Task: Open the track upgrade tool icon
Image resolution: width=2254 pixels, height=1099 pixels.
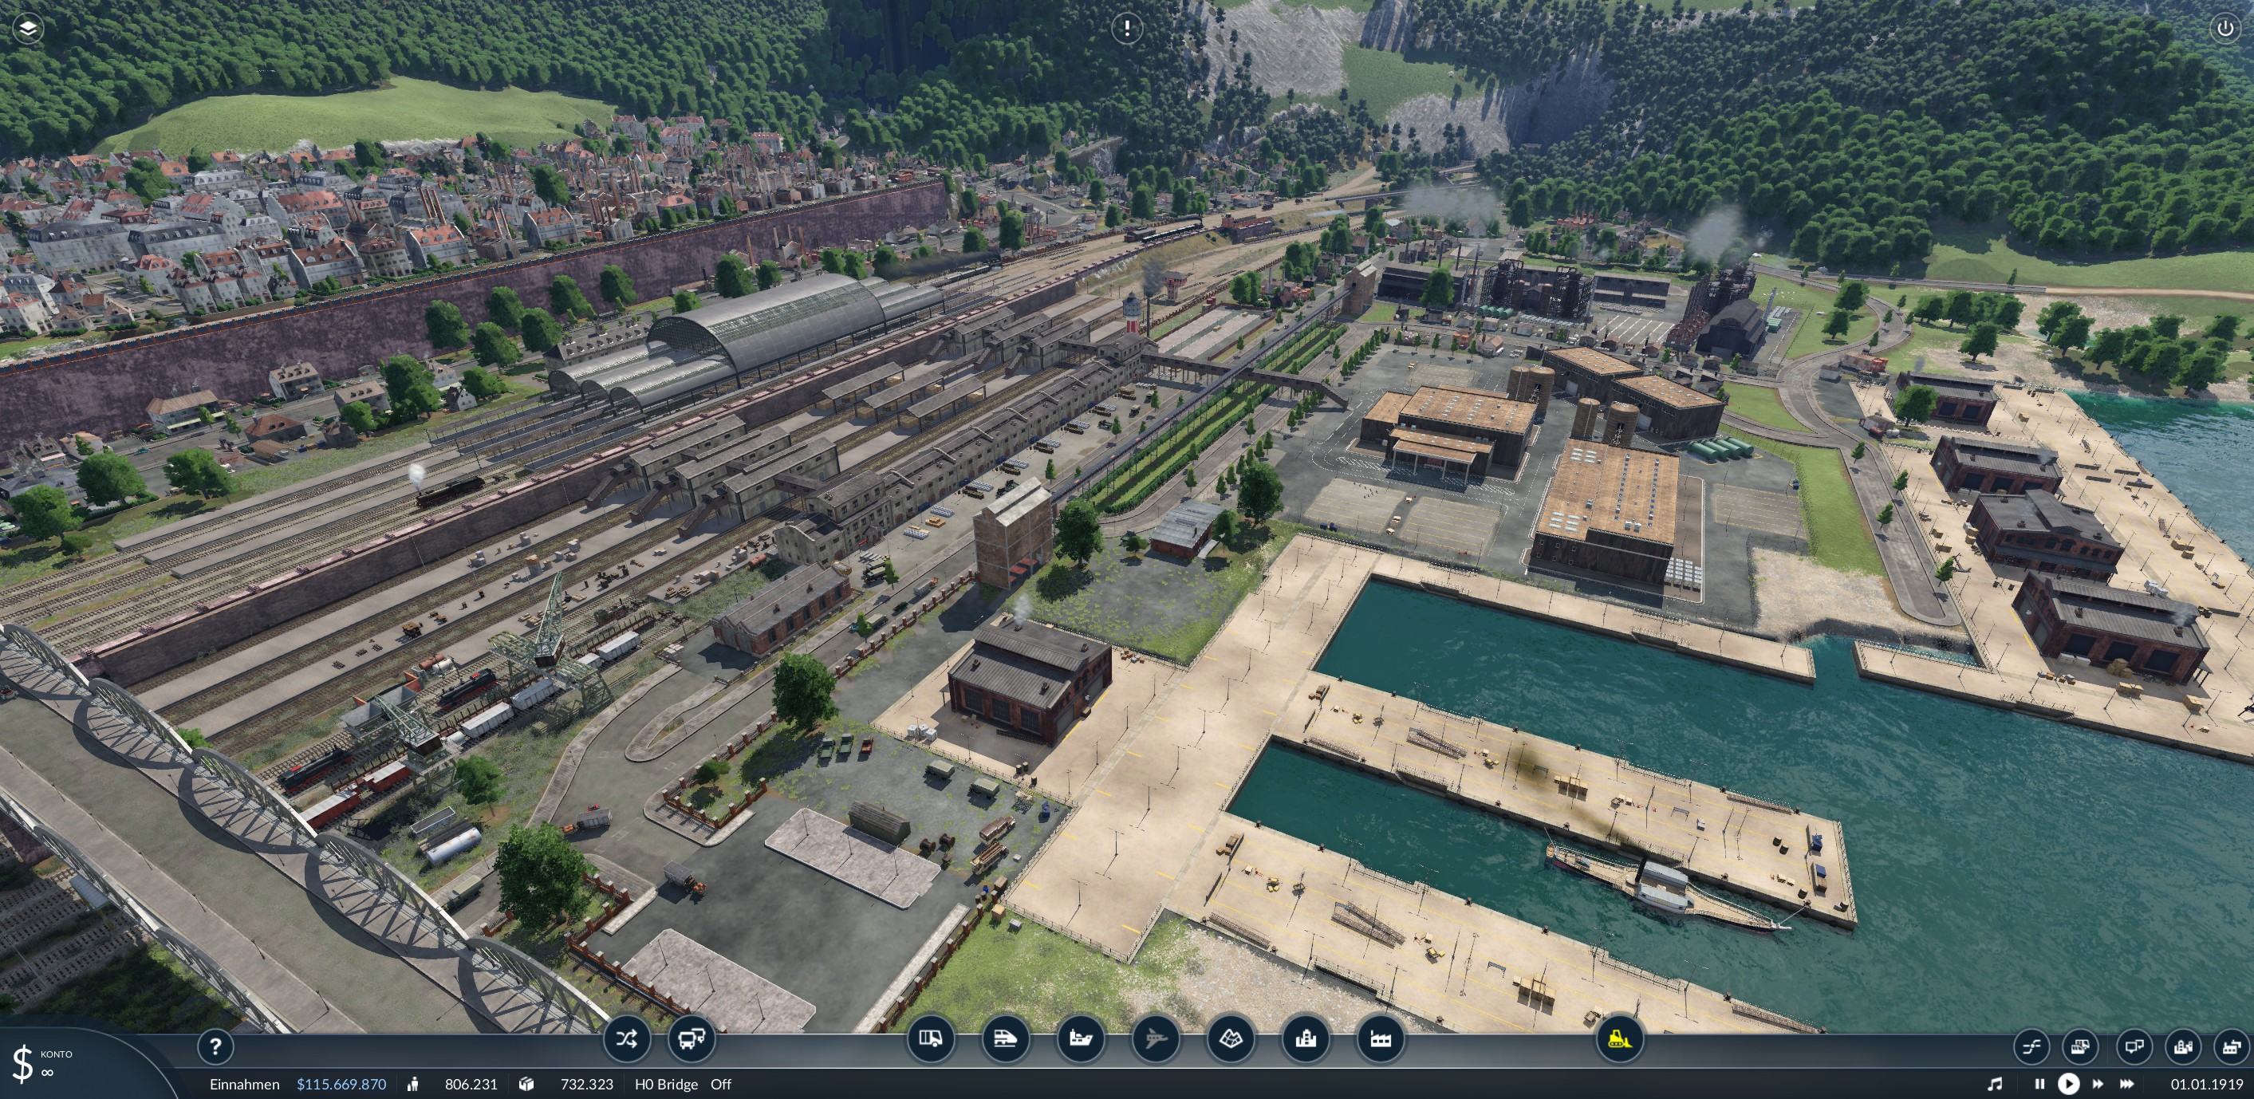Action: (x=2031, y=1046)
